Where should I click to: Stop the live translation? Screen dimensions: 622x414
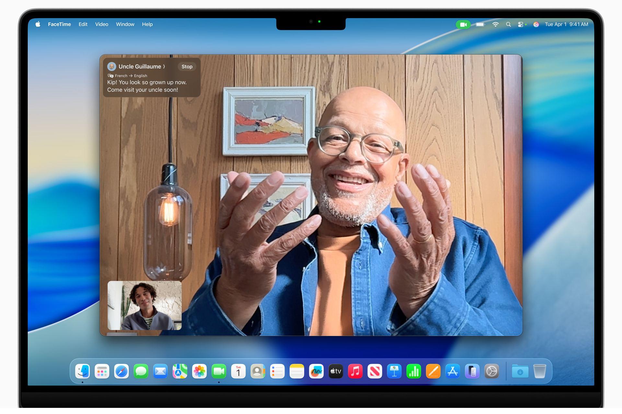pyautogui.click(x=187, y=67)
